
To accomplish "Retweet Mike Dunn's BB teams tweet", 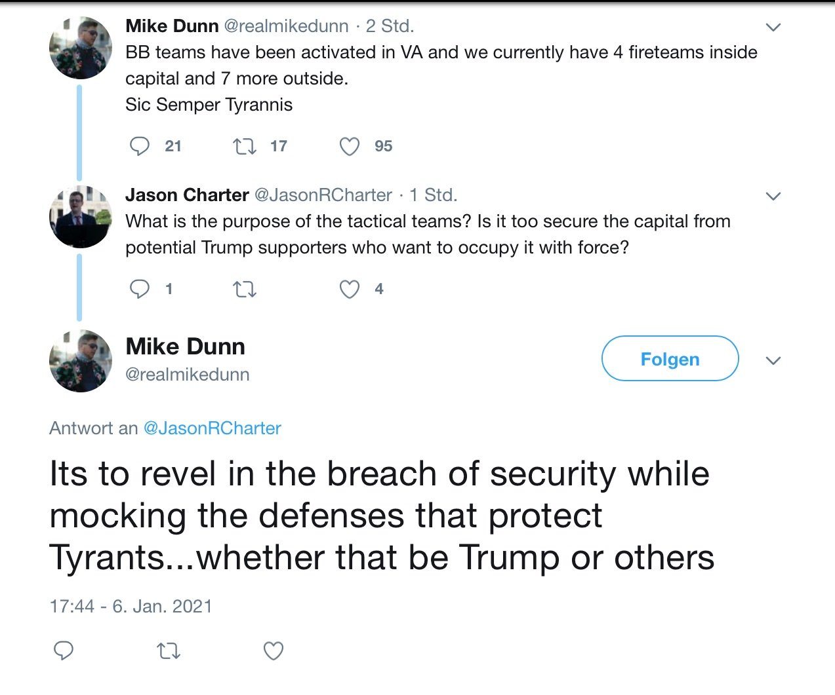I will [x=245, y=146].
